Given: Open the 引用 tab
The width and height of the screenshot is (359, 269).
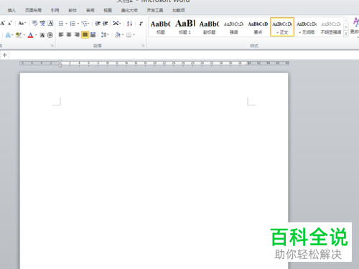Looking at the screenshot, I should [55, 10].
